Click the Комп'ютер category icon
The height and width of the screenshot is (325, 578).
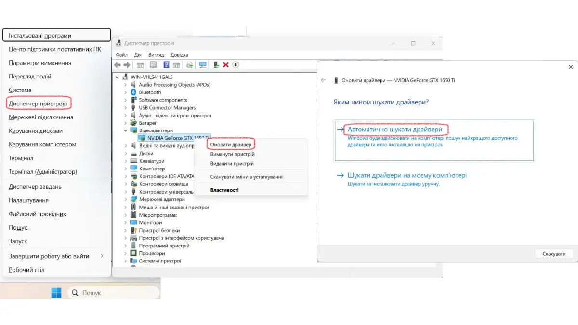pyautogui.click(x=133, y=169)
